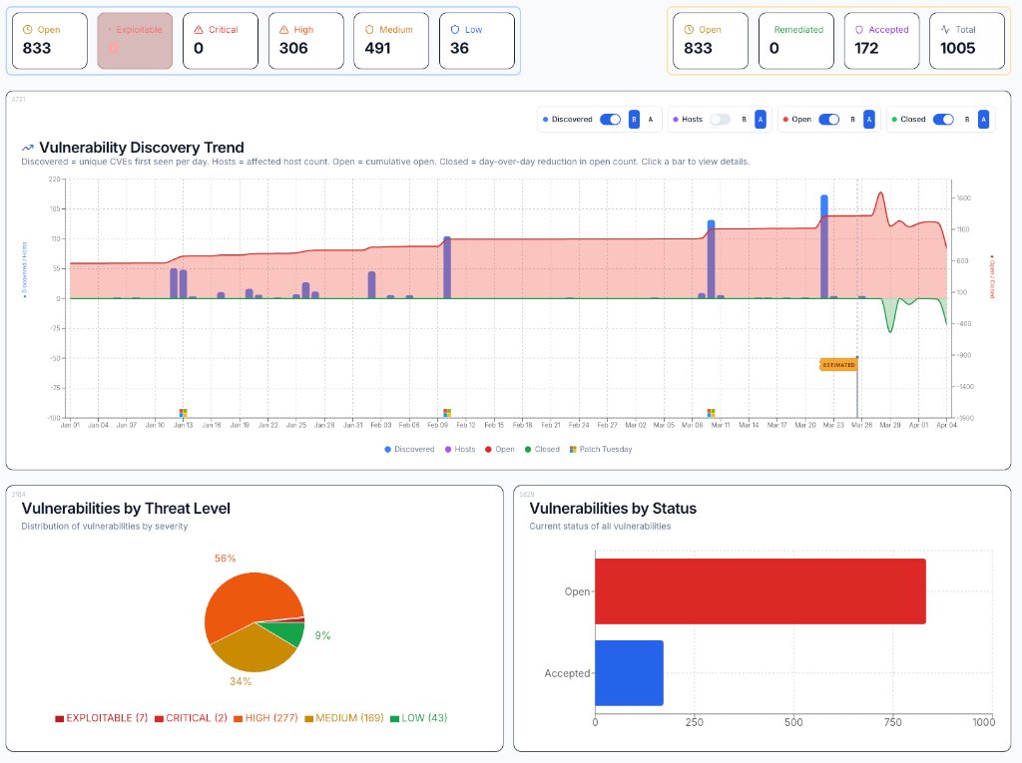Viewport: 1022px width, 763px height.
Task: Select A mode for Open series
Action: click(869, 120)
